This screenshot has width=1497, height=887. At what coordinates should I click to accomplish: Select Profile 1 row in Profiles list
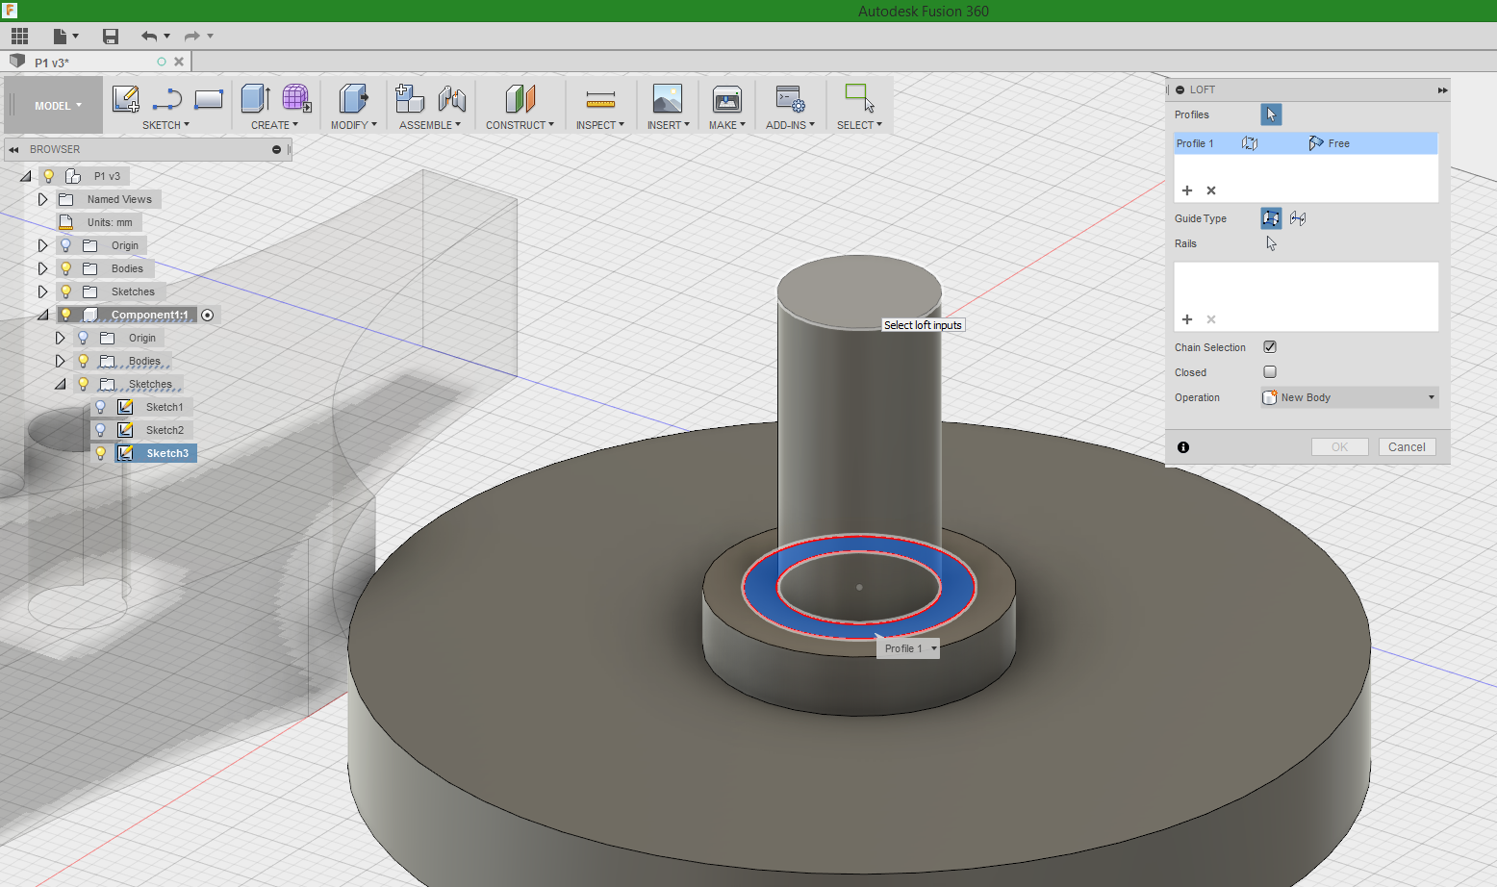click(1306, 143)
